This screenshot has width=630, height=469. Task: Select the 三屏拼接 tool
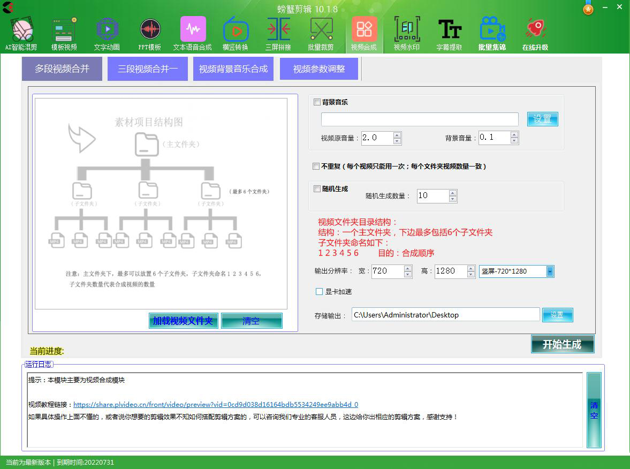pyautogui.click(x=278, y=32)
